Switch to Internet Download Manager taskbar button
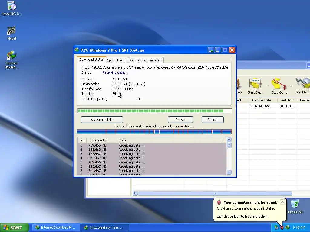310x232 pixels. (55, 228)
